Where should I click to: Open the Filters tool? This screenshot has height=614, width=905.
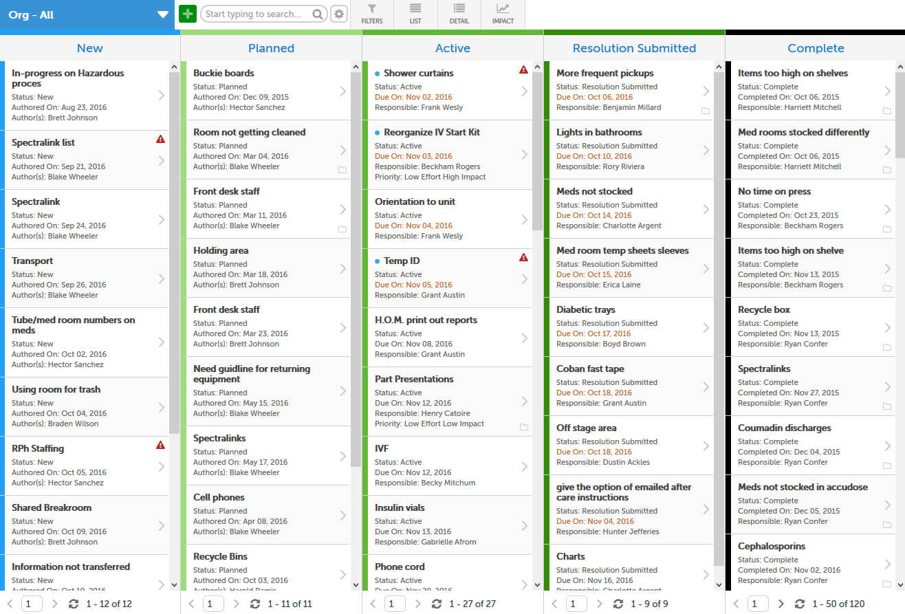[x=371, y=14]
